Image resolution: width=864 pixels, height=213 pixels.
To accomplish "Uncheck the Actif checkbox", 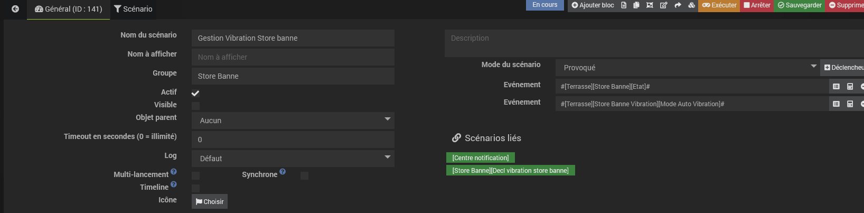I will (195, 93).
